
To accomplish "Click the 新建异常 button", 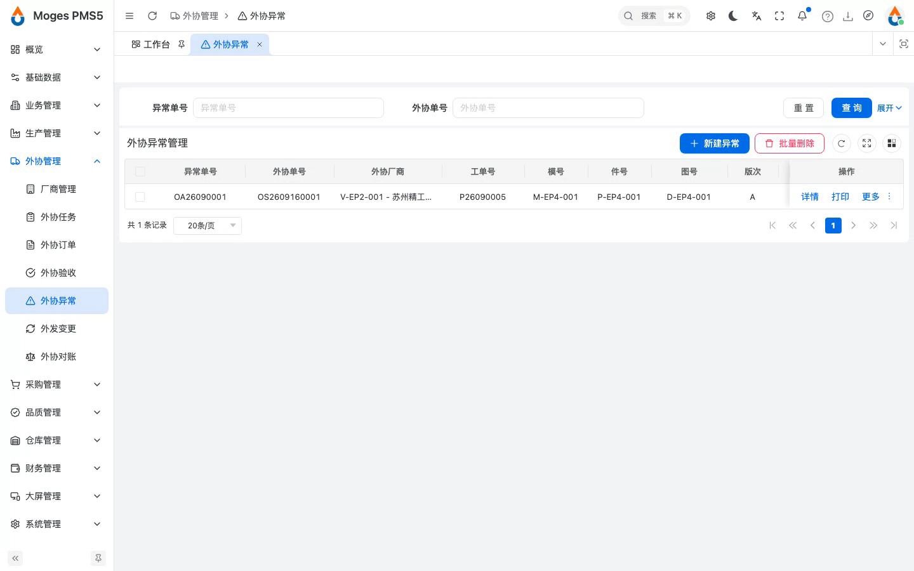I will click(715, 143).
